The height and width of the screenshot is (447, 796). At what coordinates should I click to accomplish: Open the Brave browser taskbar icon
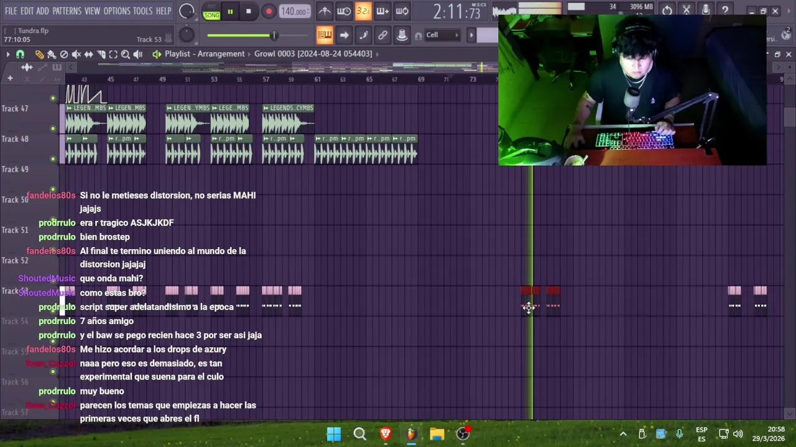click(386, 434)
